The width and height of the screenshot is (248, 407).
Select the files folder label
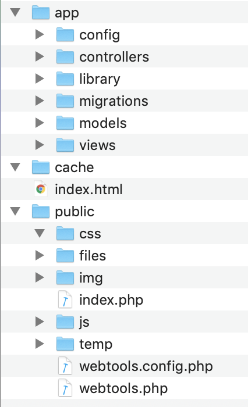(x=93, y=255)
